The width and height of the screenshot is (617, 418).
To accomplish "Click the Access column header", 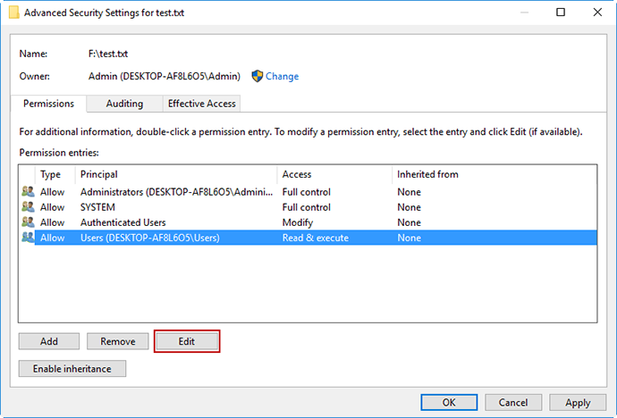I will [297, 174].
